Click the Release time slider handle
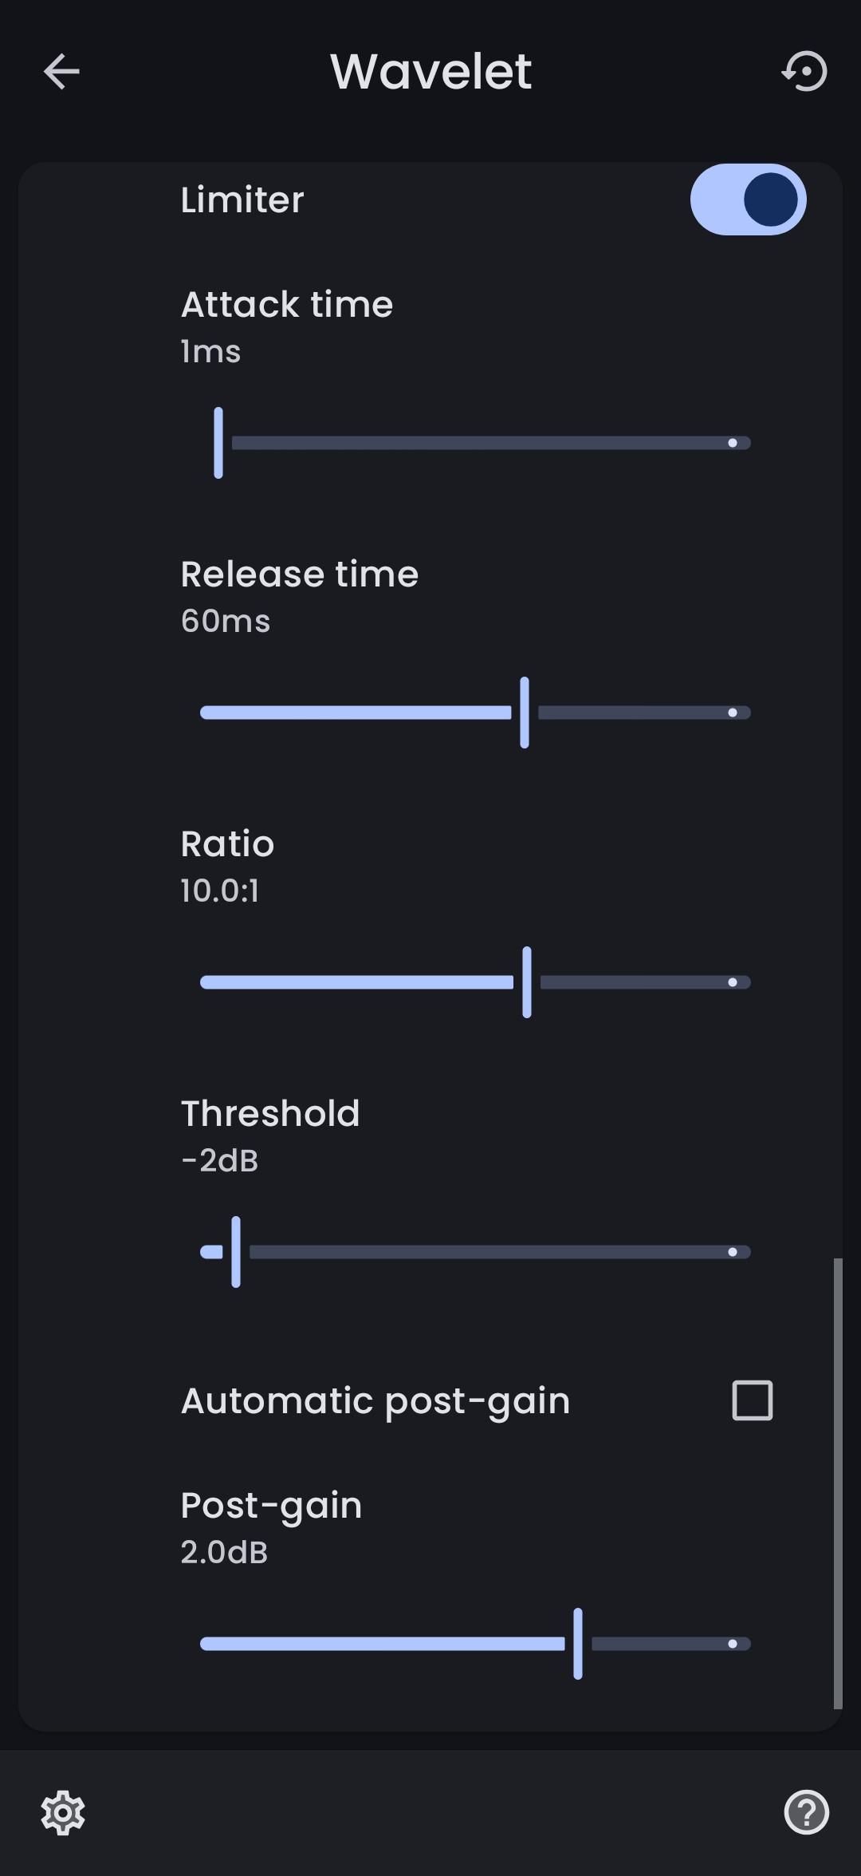The width and height of the screenshot is (861, 1876). [x=525, y=713]
